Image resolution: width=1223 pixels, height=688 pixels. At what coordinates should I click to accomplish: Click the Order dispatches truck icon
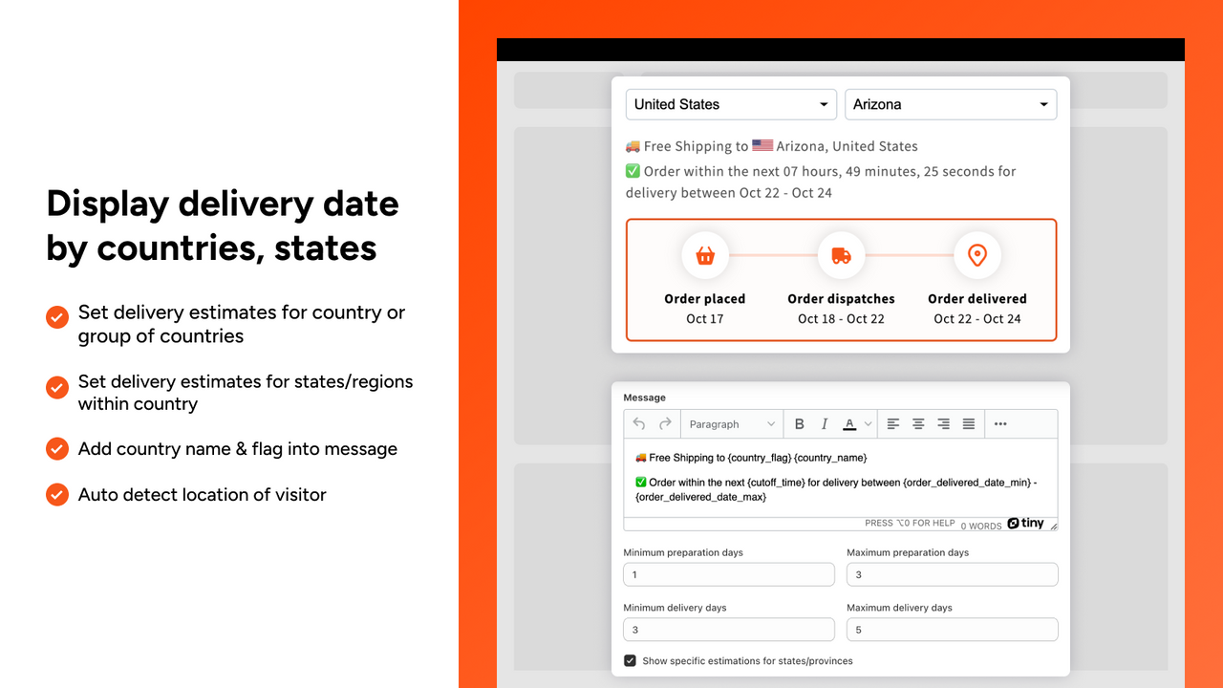click(841, 256)
